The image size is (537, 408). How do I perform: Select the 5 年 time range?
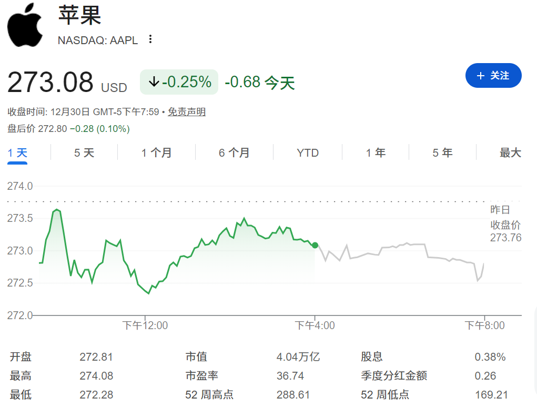click(443, 152)
